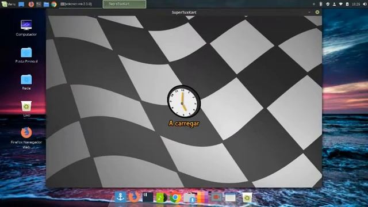Open the panel clock showing the time

[356, 4]
